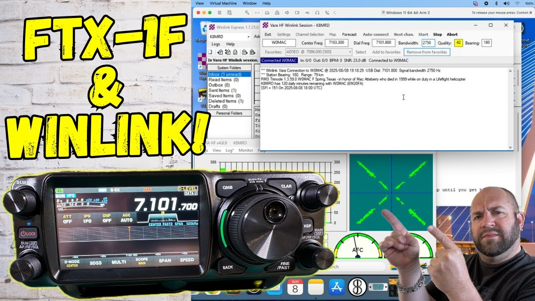Open App Store from the macOS dock
Image resolution: width=535 pixels, height=301 pixels.
click(x=336, y=287)
